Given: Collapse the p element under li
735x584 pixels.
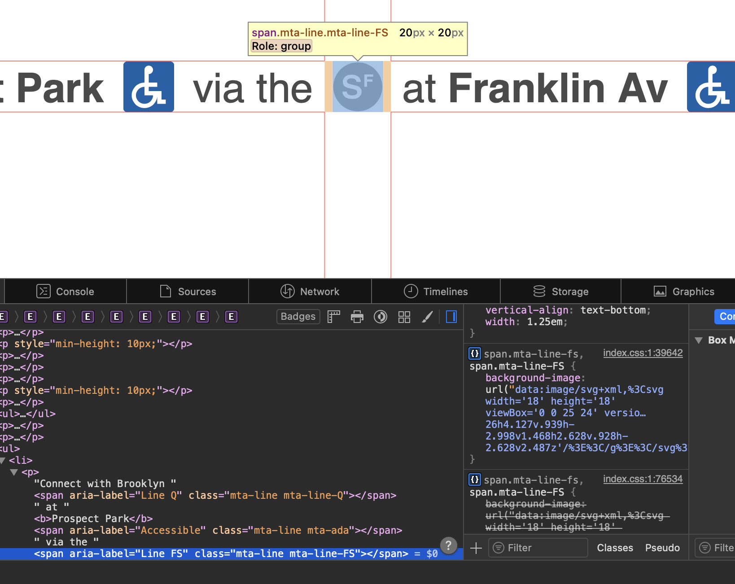Looking at the screenshot, I should (x=14, y=472).
